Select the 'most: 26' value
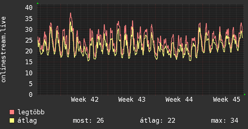248x129 pixels. click(x=88, y=121)
